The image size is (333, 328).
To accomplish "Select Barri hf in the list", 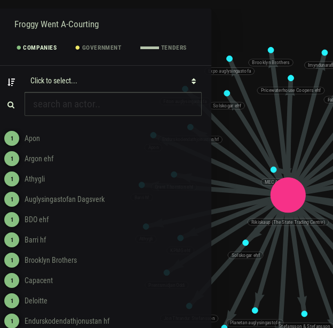I will (x=35, y=240).
